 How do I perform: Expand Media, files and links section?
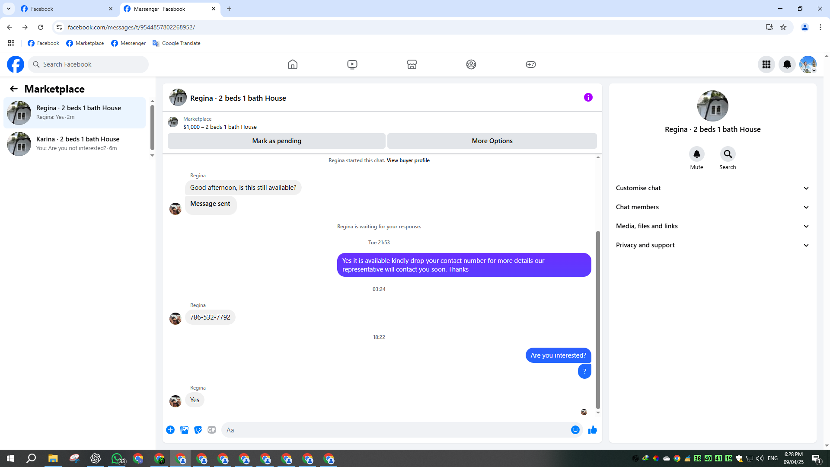712,226
